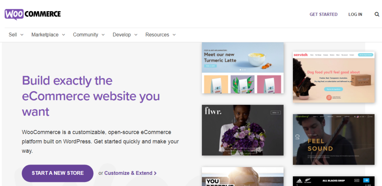Click the Start a New Store button
The width and height of the screenshot is (382, 186).
57,173
